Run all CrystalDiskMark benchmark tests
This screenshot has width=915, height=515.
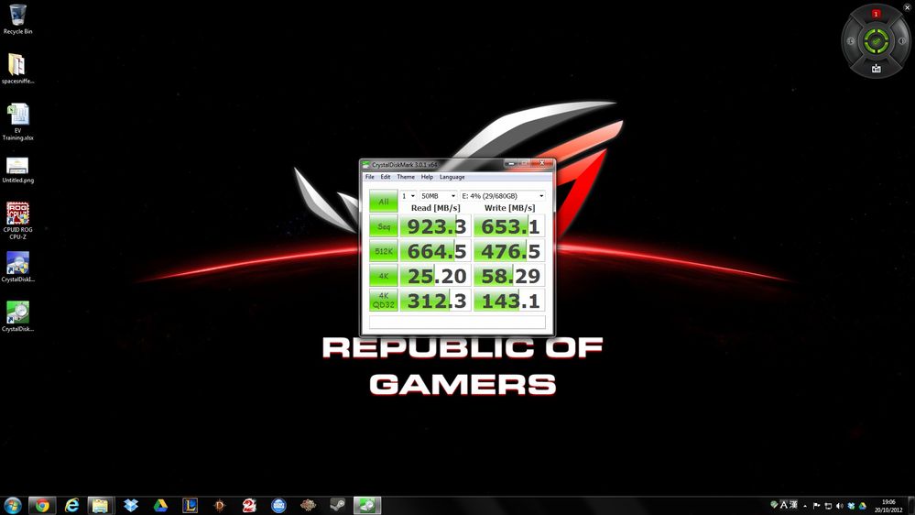[384, 201]
